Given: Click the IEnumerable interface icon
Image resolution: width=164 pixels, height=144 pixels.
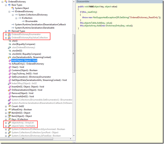Looking at the screenshot, I should 23,21.
